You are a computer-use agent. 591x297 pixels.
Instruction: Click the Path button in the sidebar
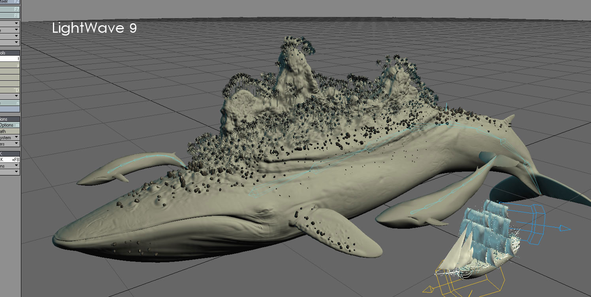[10, 131]
